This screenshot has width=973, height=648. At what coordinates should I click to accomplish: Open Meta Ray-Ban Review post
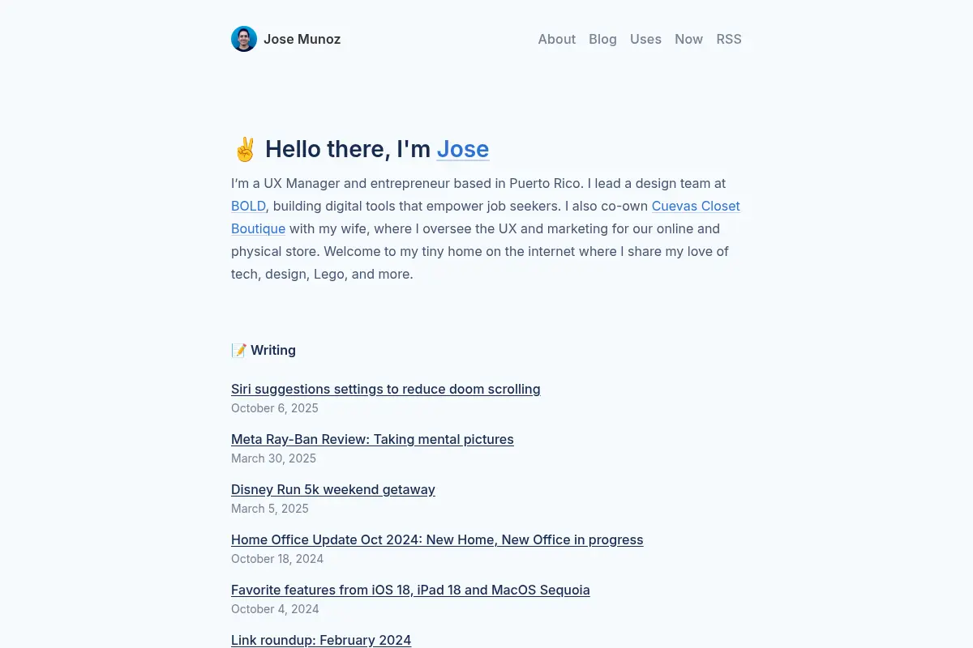[x=372, y=439]
